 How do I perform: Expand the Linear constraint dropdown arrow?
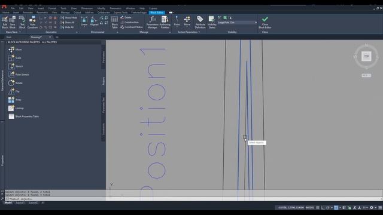pyautogui.click(x=84, y=27)
